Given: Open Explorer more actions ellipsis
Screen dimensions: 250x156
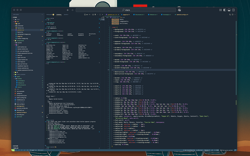Looking at the screenshot, I should [42, 14].
